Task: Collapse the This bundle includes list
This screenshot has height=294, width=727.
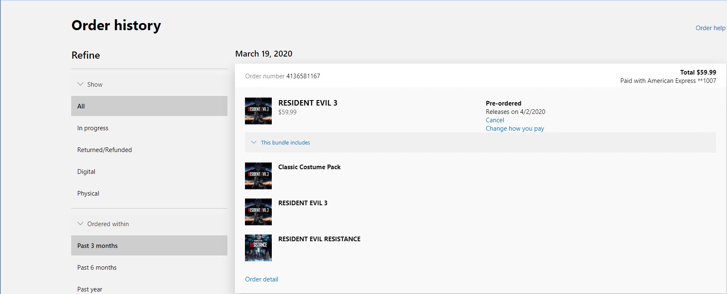Action: (x=254, y=142)
